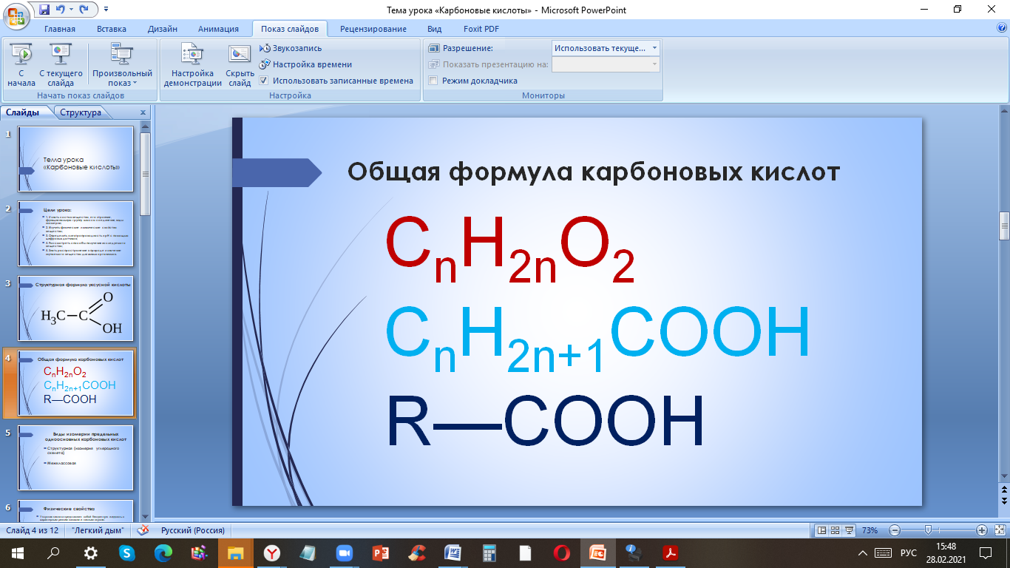Click zoom in plus button
Image resolution: width=1010 pixels, height=568 pixels.
coord(981,530)
